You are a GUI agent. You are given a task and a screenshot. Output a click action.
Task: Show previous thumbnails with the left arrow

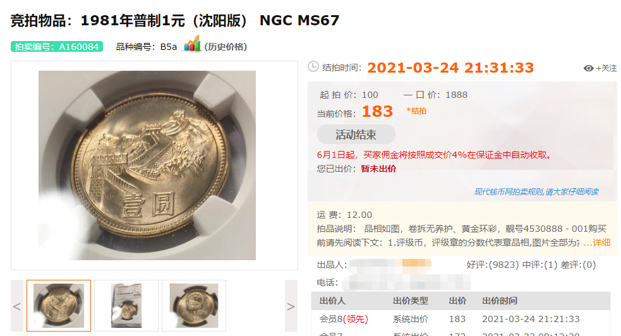pyautogui.click(x=17, y=306)
